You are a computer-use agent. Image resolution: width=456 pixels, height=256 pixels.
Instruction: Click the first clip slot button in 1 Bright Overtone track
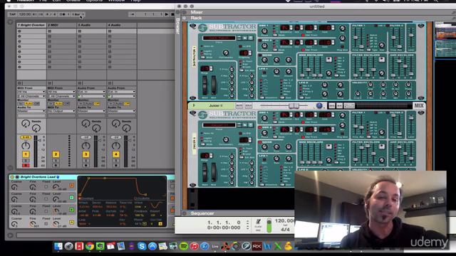point(19,31)
